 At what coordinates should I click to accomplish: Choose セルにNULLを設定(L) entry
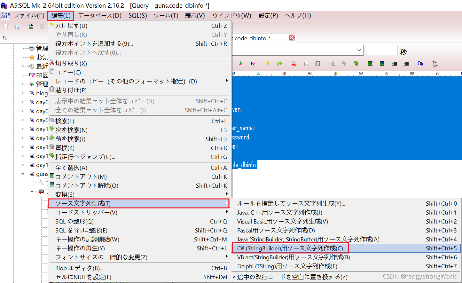click(139, 277)
